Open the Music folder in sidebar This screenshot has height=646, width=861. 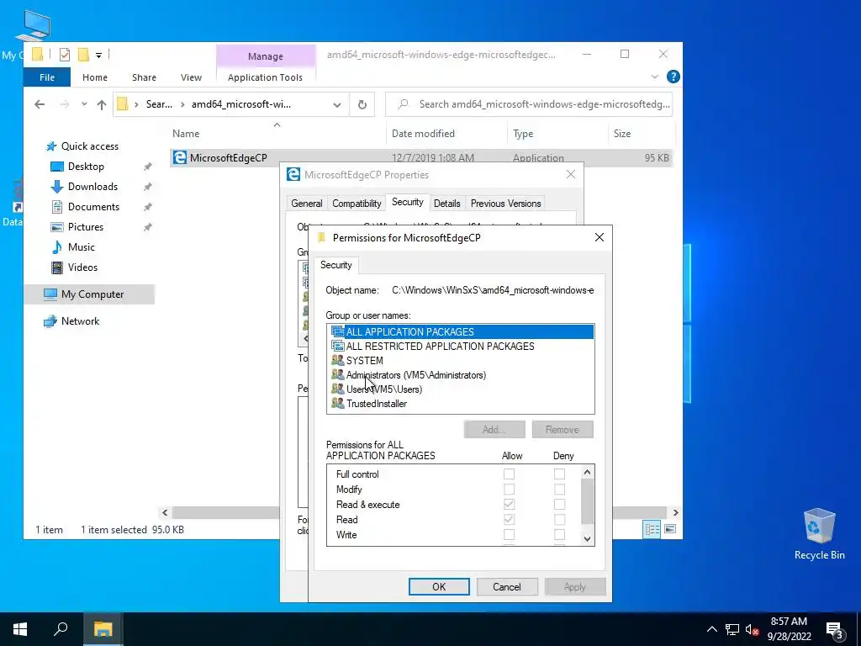click(82, 247)
